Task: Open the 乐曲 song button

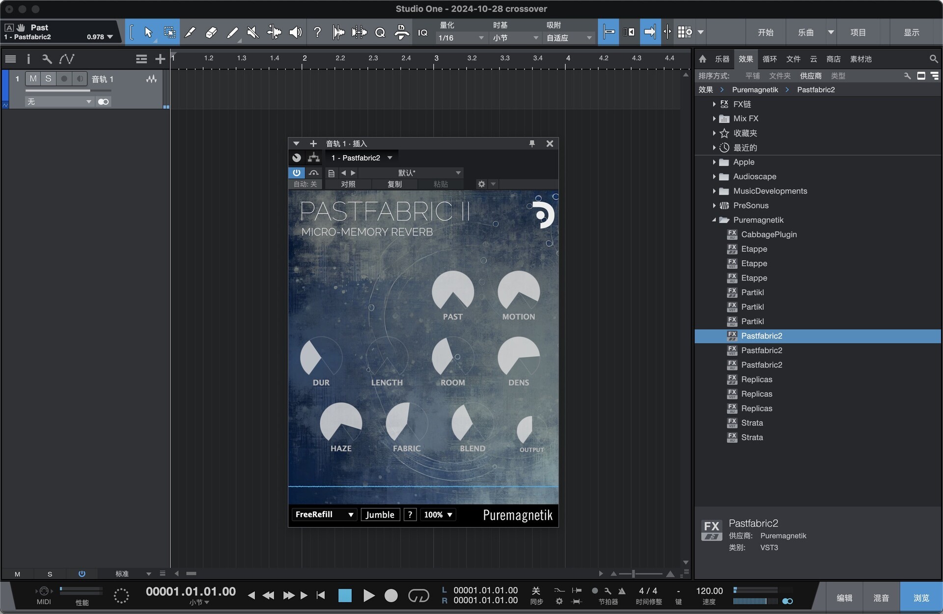Action: (x=806, y=32)
